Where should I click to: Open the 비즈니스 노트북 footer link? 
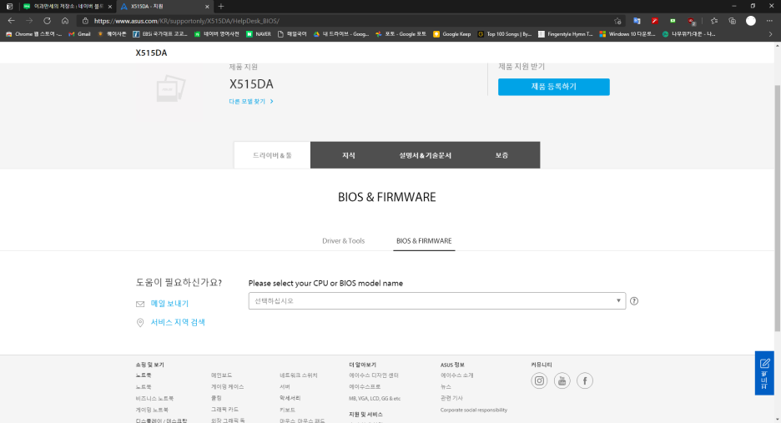coord(154,399)
